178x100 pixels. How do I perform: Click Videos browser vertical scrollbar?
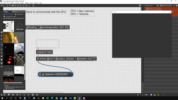pos(25,71)
